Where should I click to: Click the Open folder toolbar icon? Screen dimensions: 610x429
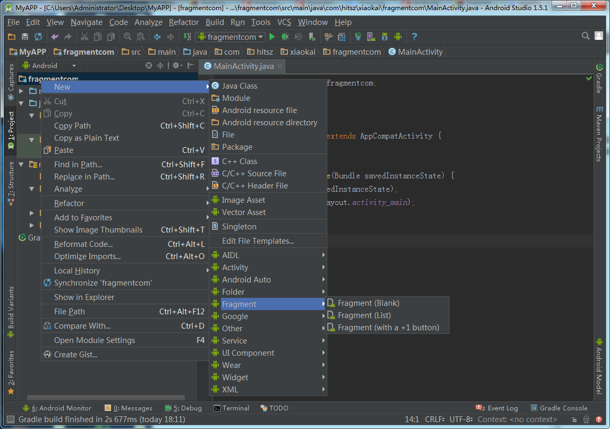(12, 37)
